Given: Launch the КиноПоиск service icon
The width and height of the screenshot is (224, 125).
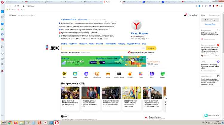Looking at the screenshot, I should (x=97, y=74).
